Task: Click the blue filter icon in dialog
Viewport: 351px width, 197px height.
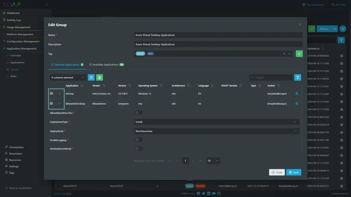Action: tap(298, 78)
